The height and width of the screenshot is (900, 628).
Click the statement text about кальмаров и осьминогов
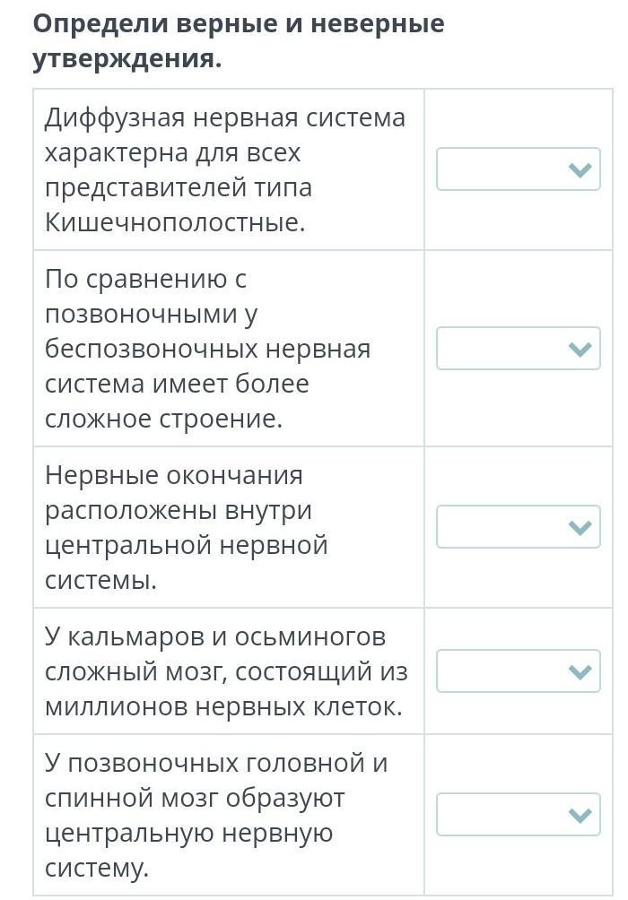226,671
